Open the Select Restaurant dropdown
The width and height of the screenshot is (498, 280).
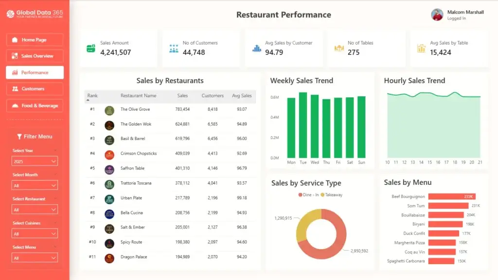pyautogui.click(x=35, y=210)
